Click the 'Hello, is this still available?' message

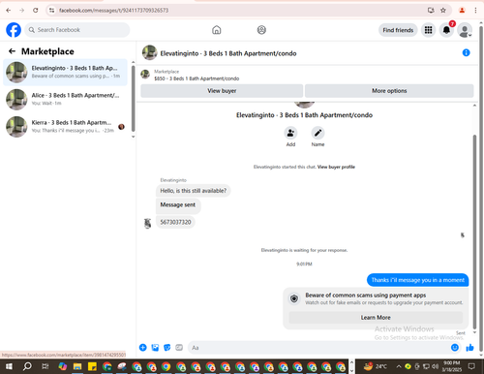pyautogui.click(x=194, y=191)
